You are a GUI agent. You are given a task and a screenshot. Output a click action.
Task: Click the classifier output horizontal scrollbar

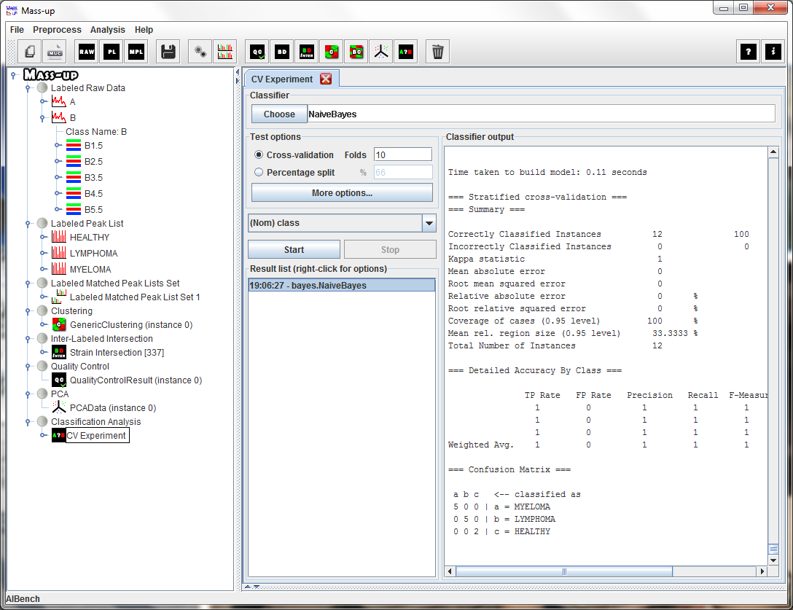[x=565, y=571]
